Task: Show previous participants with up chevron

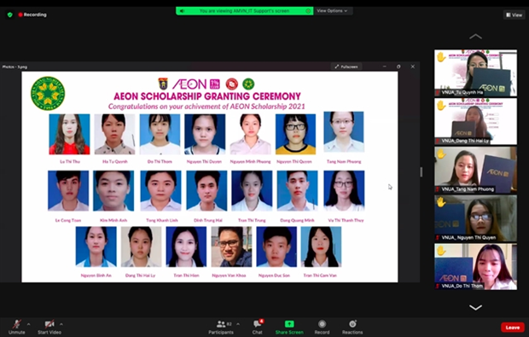Action: [x=475, y=36]
